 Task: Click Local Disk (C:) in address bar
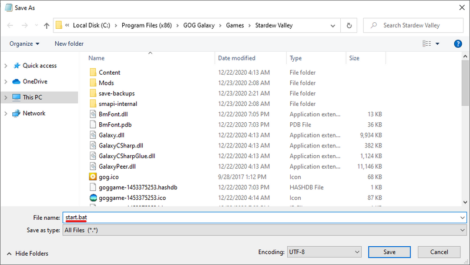click(92, 25)
